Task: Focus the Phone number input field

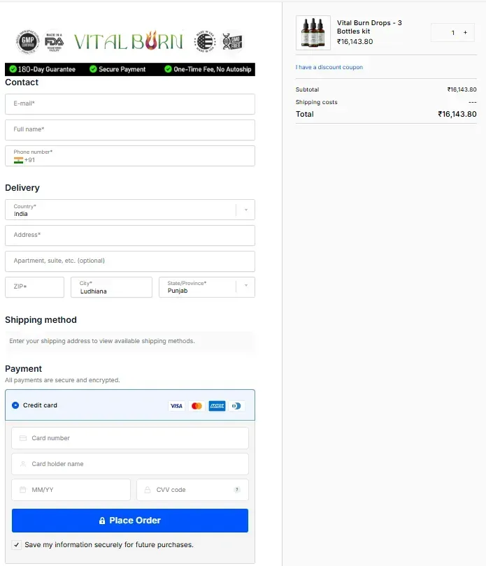Action: click(130, 156)
